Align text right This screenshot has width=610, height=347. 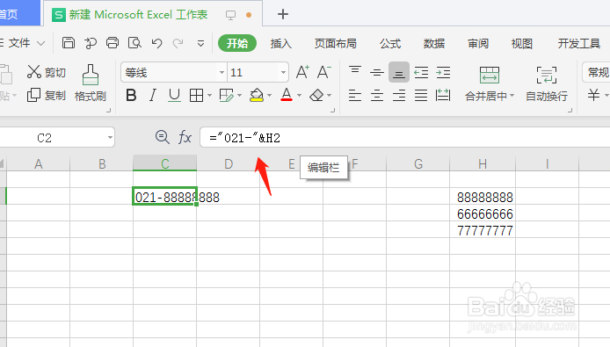pyautogui.click(x=399, y=95)
